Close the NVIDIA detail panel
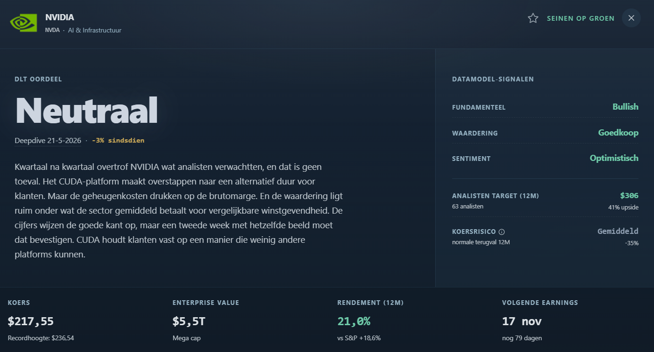The height and width of the screenshot is (352, 654). pyautogui.click(x=631, y=18)
